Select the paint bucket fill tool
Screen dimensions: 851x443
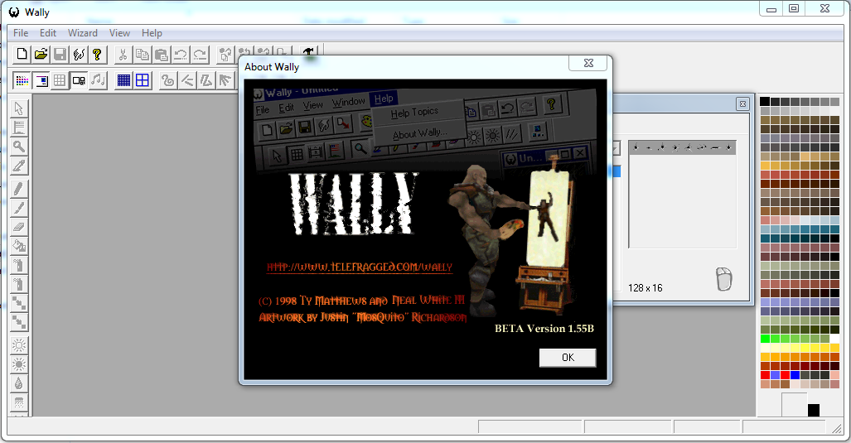pos(19,246)
